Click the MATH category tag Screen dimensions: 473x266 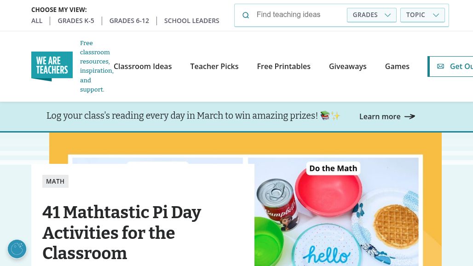[55, 181]
